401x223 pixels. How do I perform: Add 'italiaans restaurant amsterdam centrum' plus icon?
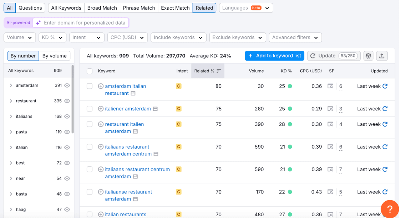click(x=101, y=147)
